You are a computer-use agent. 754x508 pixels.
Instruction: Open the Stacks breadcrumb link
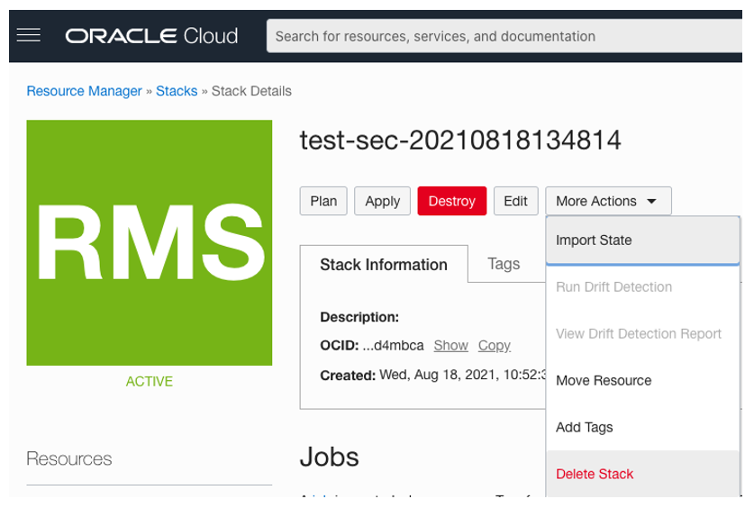[x=177, y=91]
